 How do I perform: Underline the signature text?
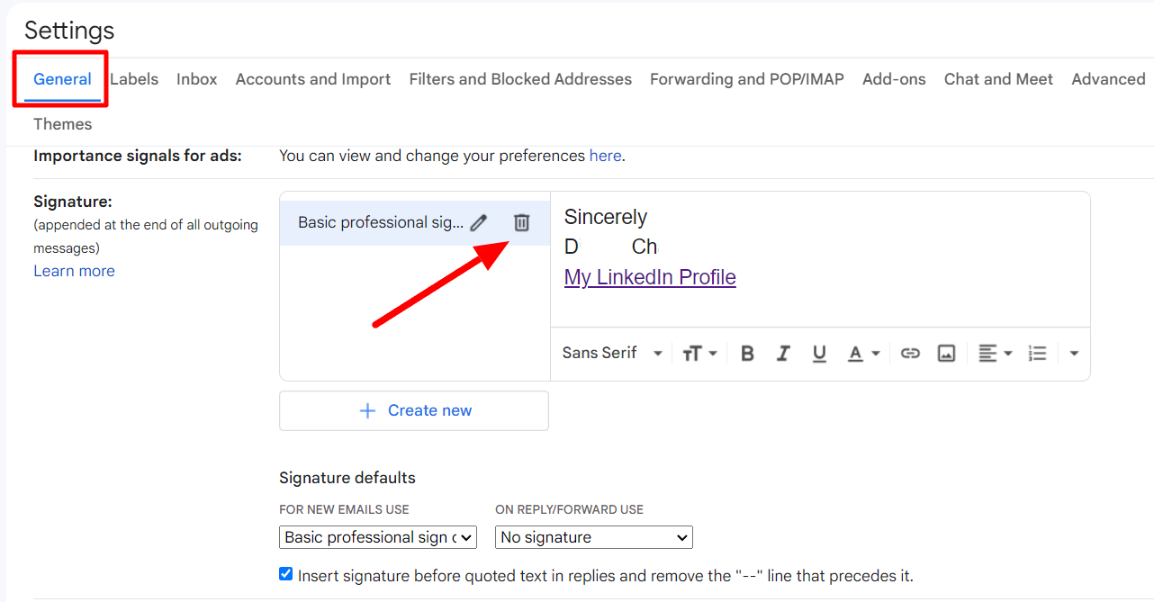(x=819, y=354)
